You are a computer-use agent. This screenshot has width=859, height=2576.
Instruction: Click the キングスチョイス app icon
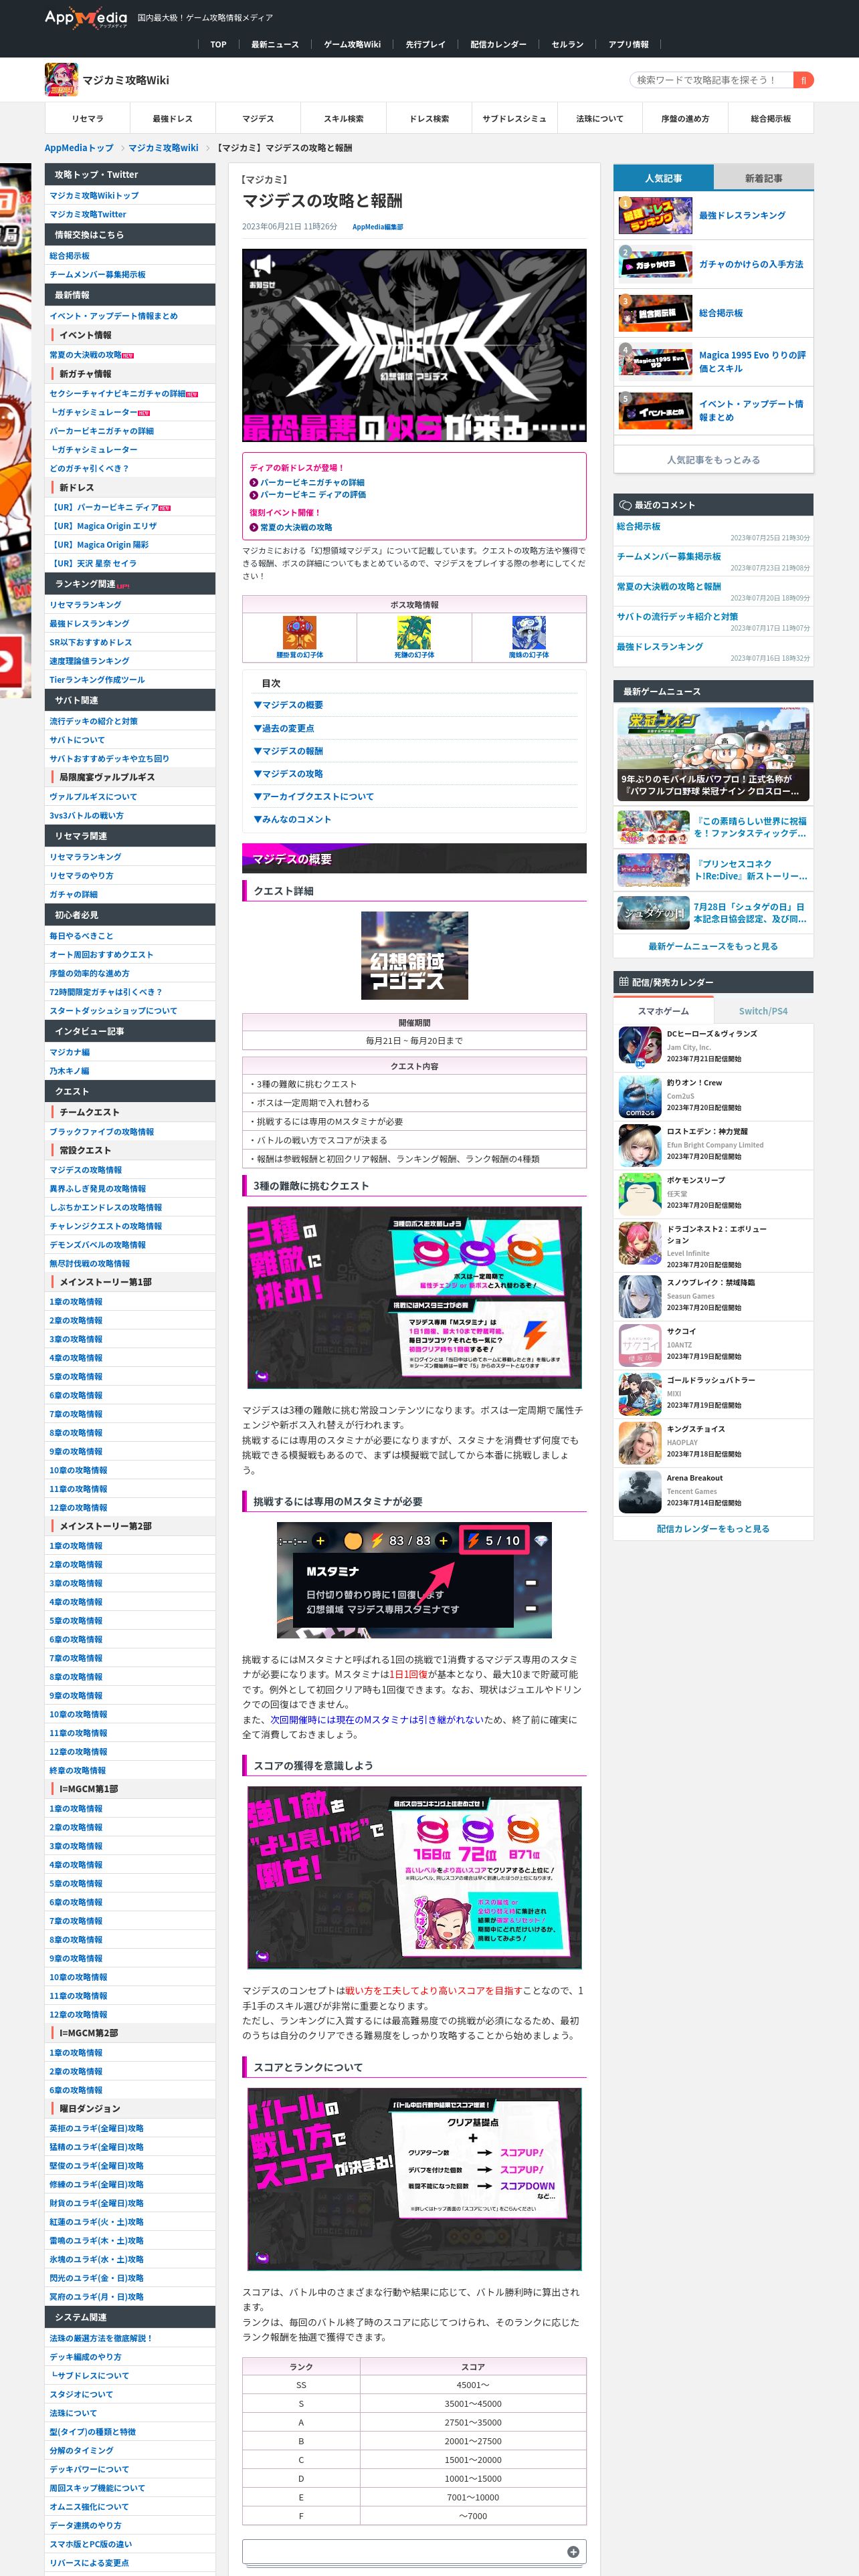point(639,1443)
